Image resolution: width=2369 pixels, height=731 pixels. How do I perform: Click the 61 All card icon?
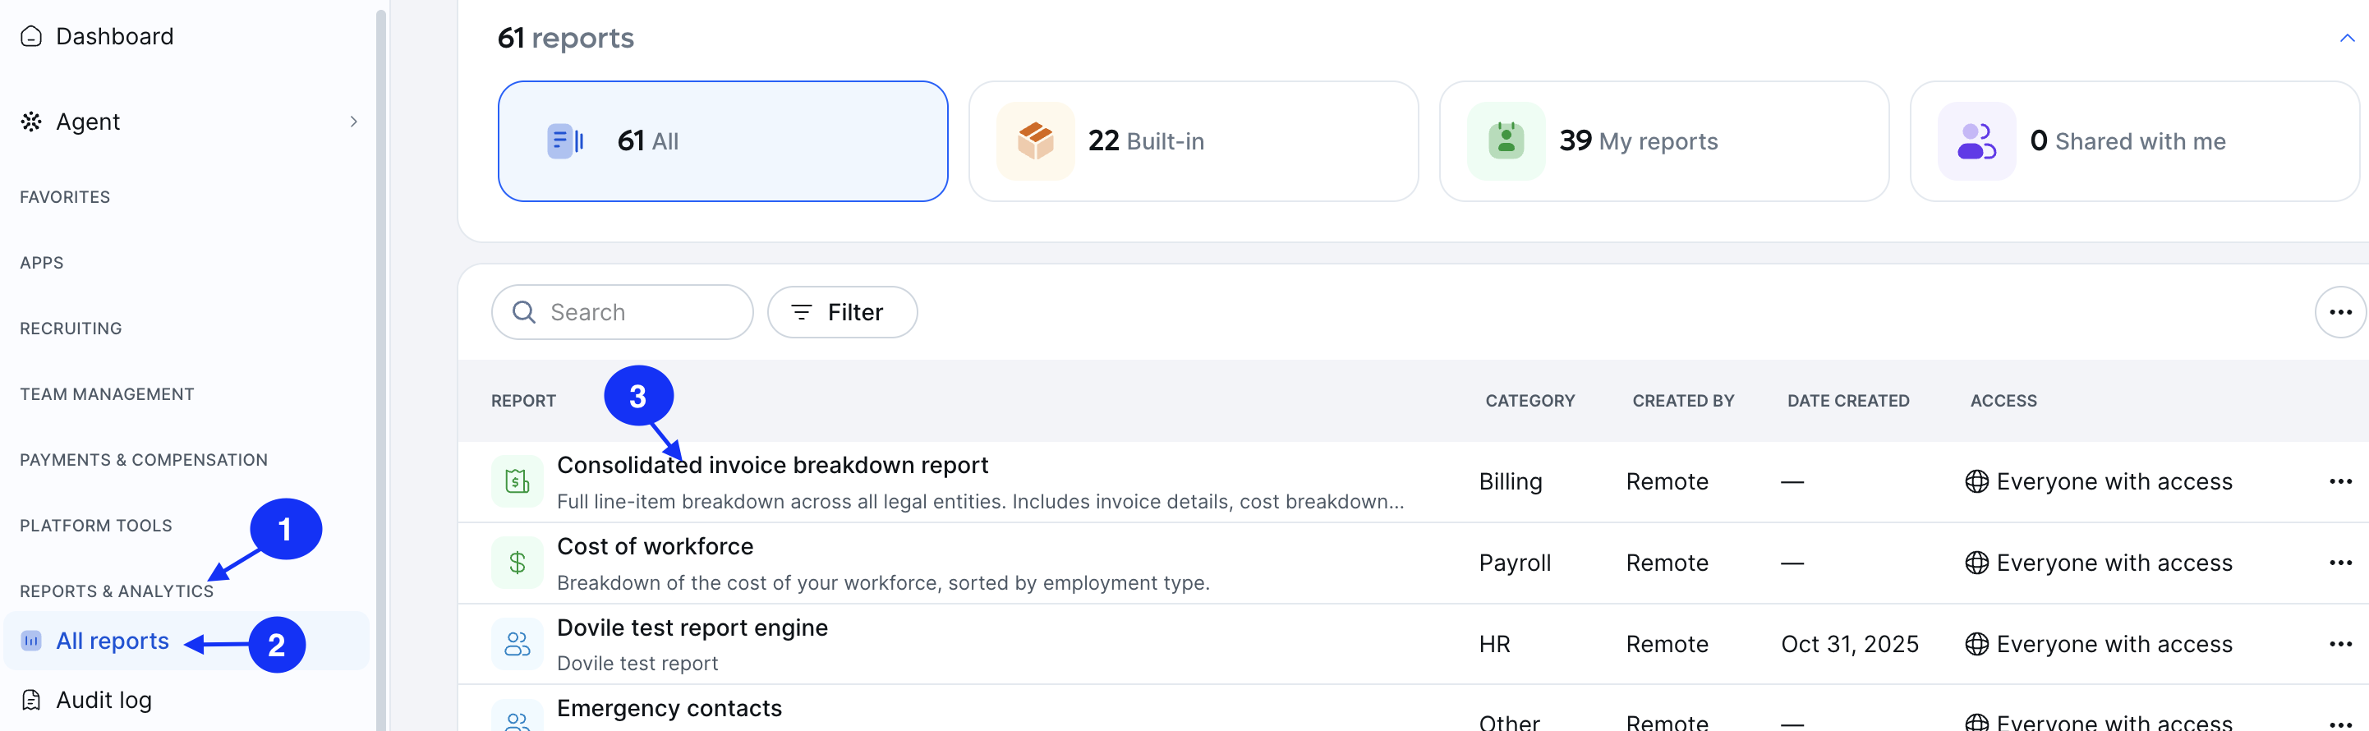click(564, 140)
